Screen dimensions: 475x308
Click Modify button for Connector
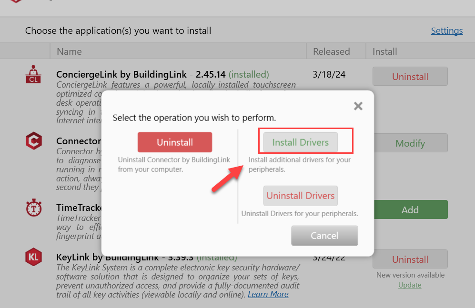click(x=410, y=143)
